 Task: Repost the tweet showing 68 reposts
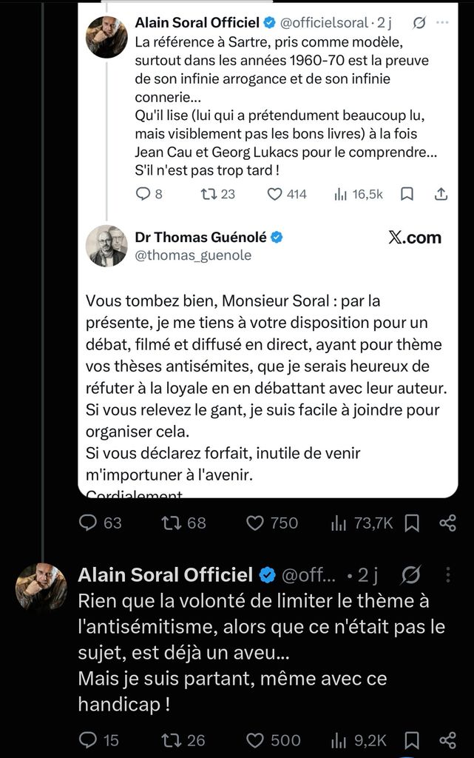[183, 523]
